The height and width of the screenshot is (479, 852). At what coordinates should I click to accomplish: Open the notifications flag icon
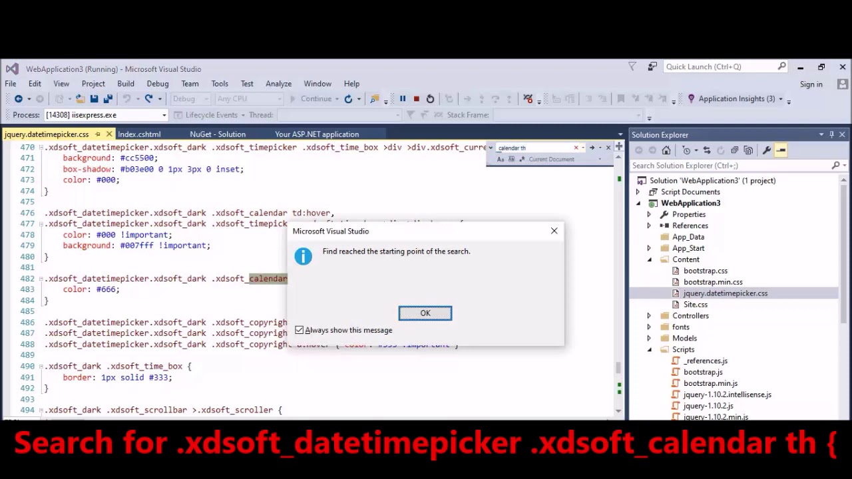[x=632, y=67]
